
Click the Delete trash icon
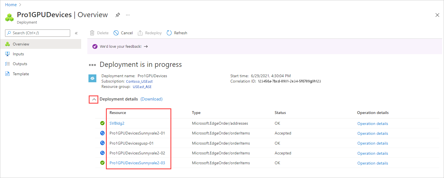[x=92, y=33]
